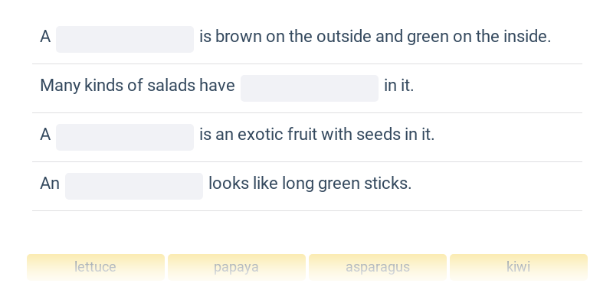
Task: Click the word 'An' starting the fourth sentence
Action: 50,184
